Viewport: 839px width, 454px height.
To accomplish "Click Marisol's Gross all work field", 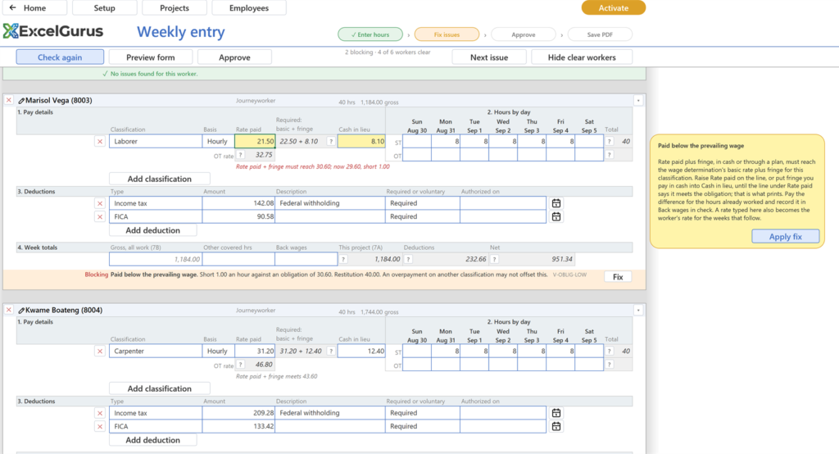I will pos(156,259).
